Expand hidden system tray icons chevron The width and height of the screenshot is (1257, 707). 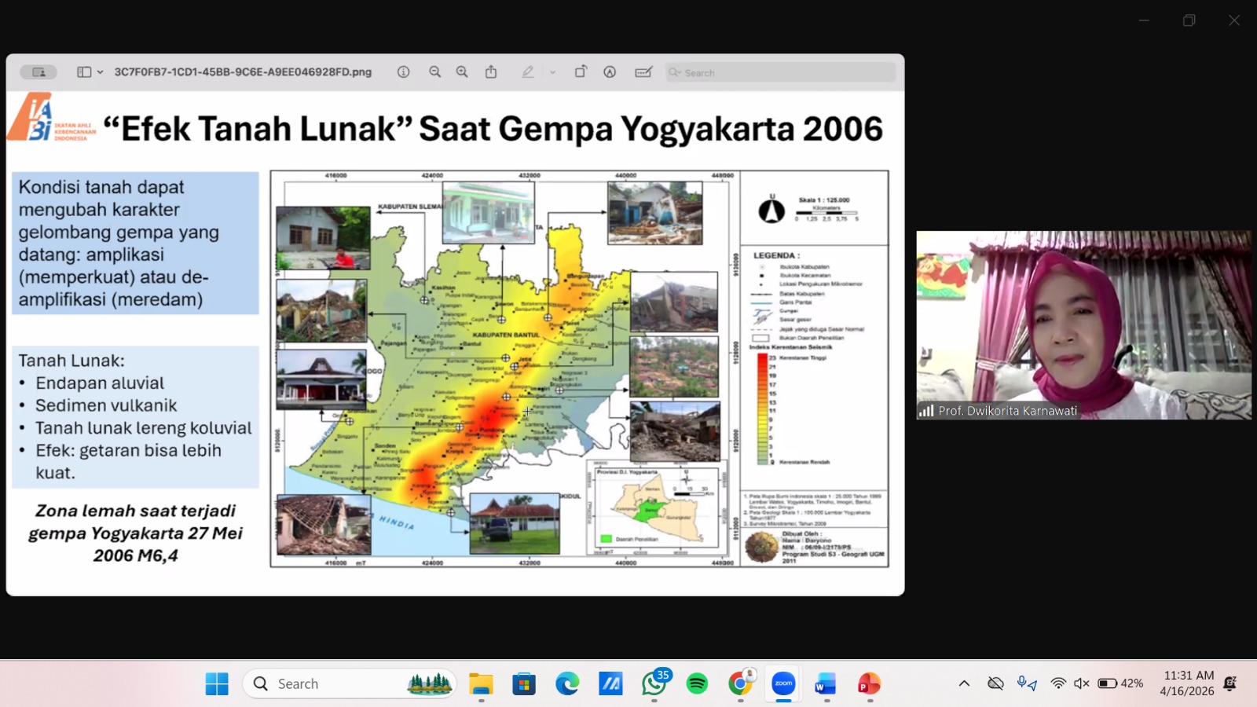(964, 683)
